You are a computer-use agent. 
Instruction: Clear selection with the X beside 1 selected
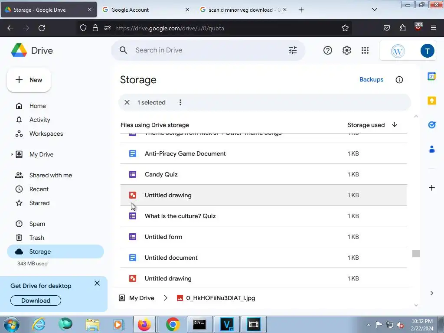point(127,102)
